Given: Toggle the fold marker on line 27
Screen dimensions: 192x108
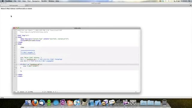Looking at the screenshot, I should pyautogui.click(x=16, y=75).
